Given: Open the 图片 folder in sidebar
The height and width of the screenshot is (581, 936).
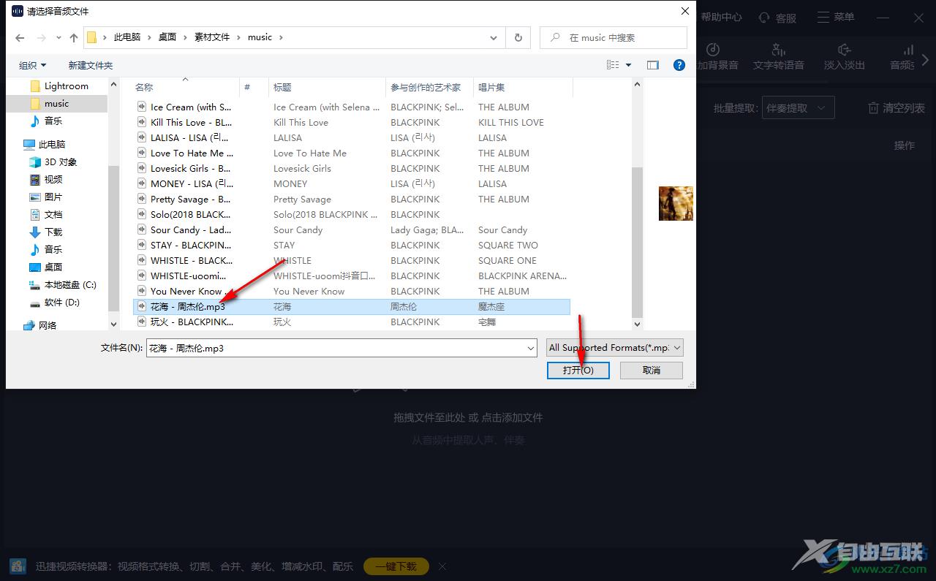Looking at the screenshot, I should pos(46,197).
